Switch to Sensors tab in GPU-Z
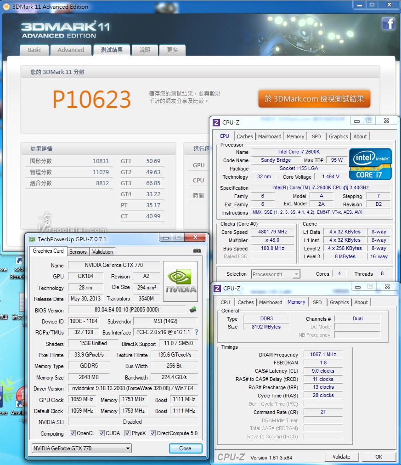Image resolution: width=401 pixels, height=465 pixels. coord(78,251)
